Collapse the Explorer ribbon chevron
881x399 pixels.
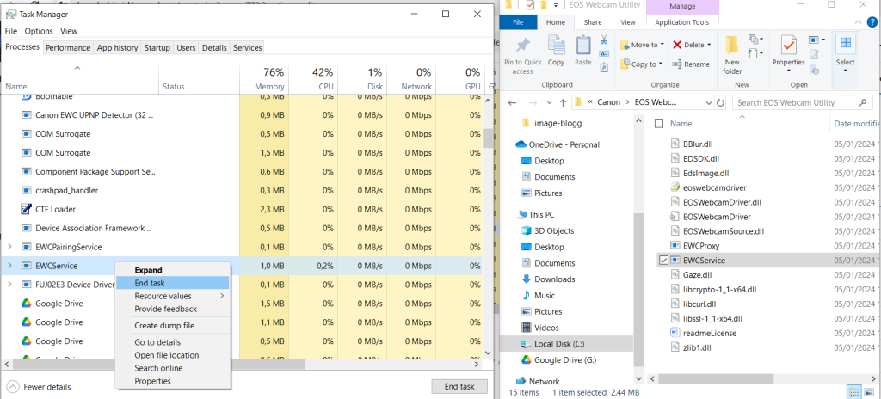(x=857, y=21)
